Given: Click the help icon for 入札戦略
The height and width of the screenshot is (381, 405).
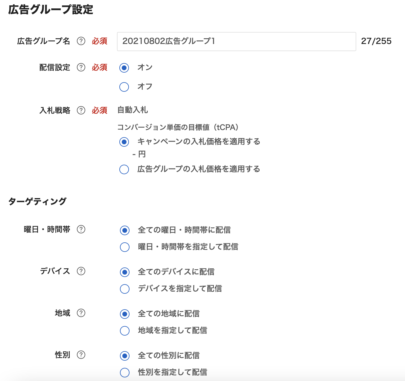Looking at the screenshot, I should [81, 111].
